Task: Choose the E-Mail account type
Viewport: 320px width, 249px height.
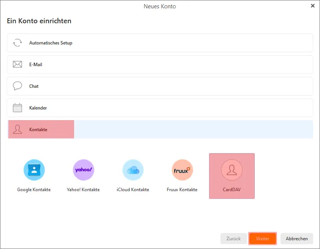Action: pos(160,64)
